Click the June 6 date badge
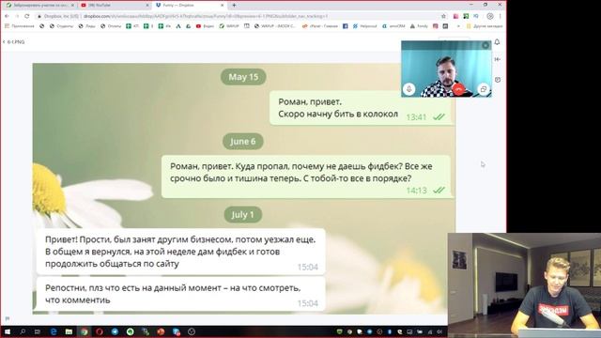 click(243, 142)
